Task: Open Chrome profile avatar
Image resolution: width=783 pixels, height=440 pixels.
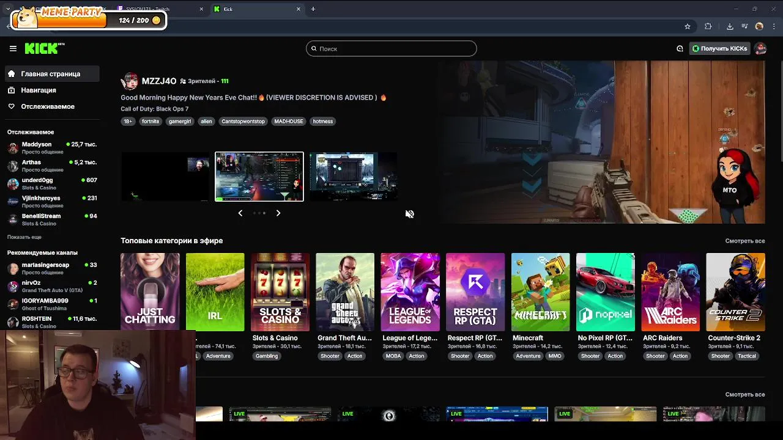Action: 759,26
